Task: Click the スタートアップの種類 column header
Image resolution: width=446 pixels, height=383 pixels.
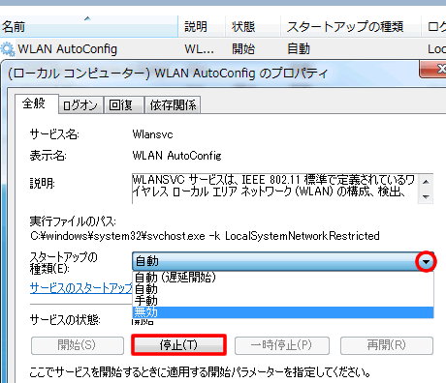Action: point(350,26)
